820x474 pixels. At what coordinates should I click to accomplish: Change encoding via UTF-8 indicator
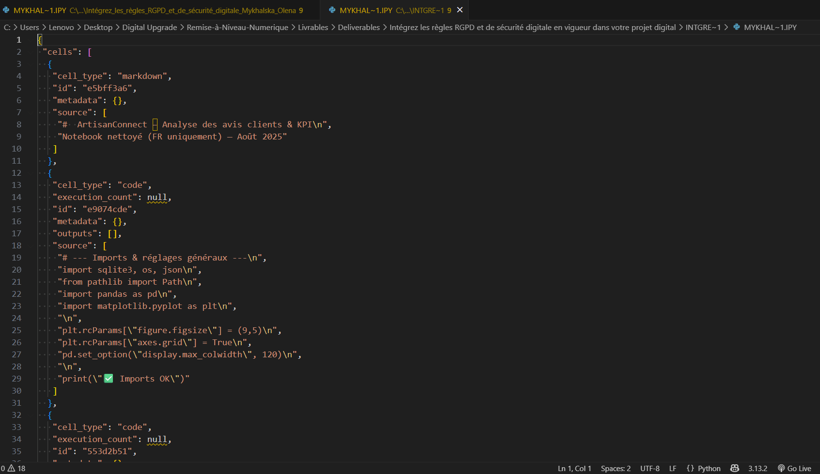[650, 468]
